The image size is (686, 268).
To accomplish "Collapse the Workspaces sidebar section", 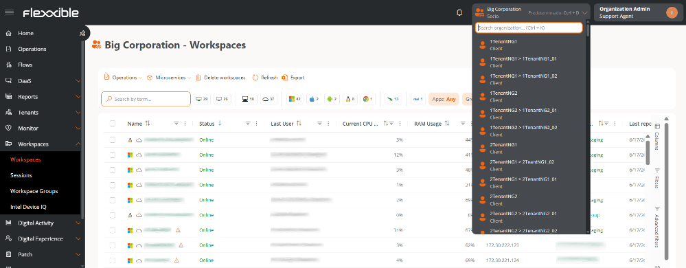I will (x=78, y=144).
